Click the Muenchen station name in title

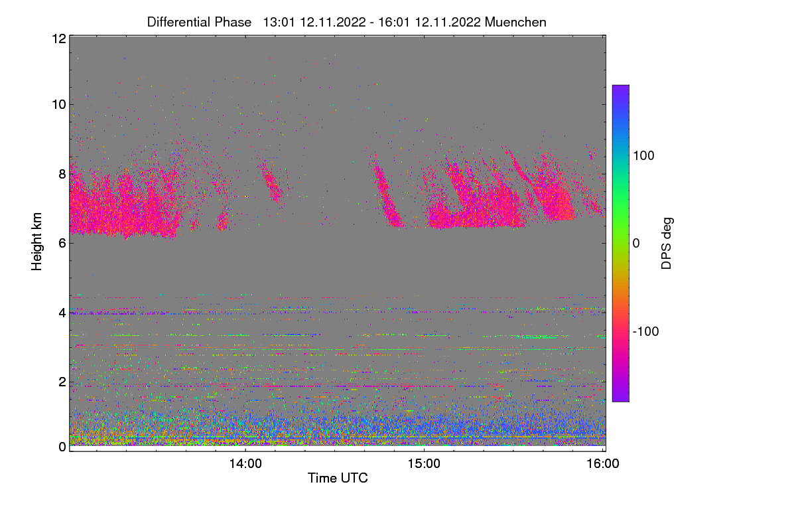click(515, 22)
